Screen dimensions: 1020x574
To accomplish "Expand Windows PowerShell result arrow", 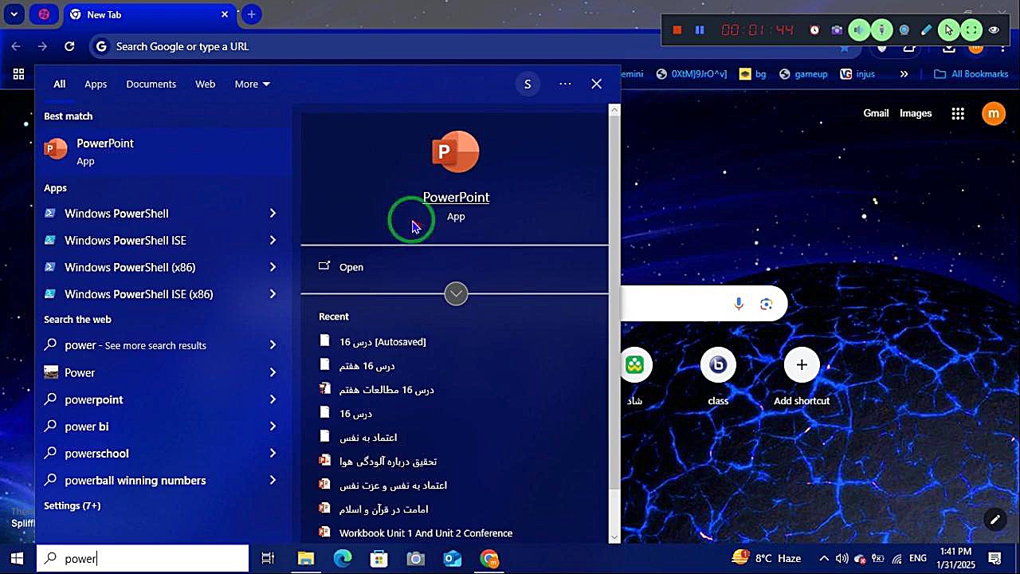I will (273, 214).
